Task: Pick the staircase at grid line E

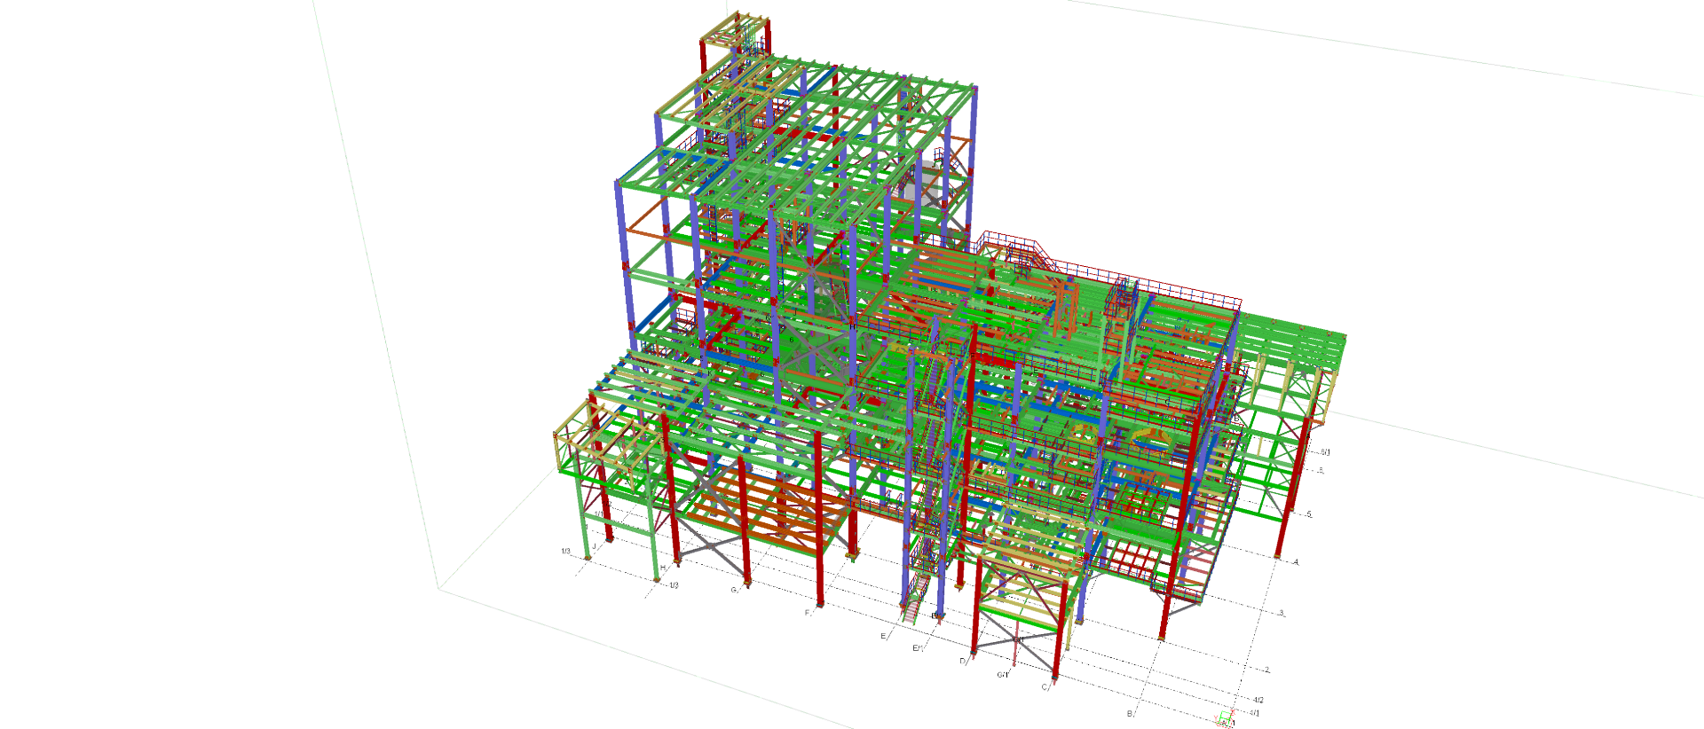Action: click(914, 600)
